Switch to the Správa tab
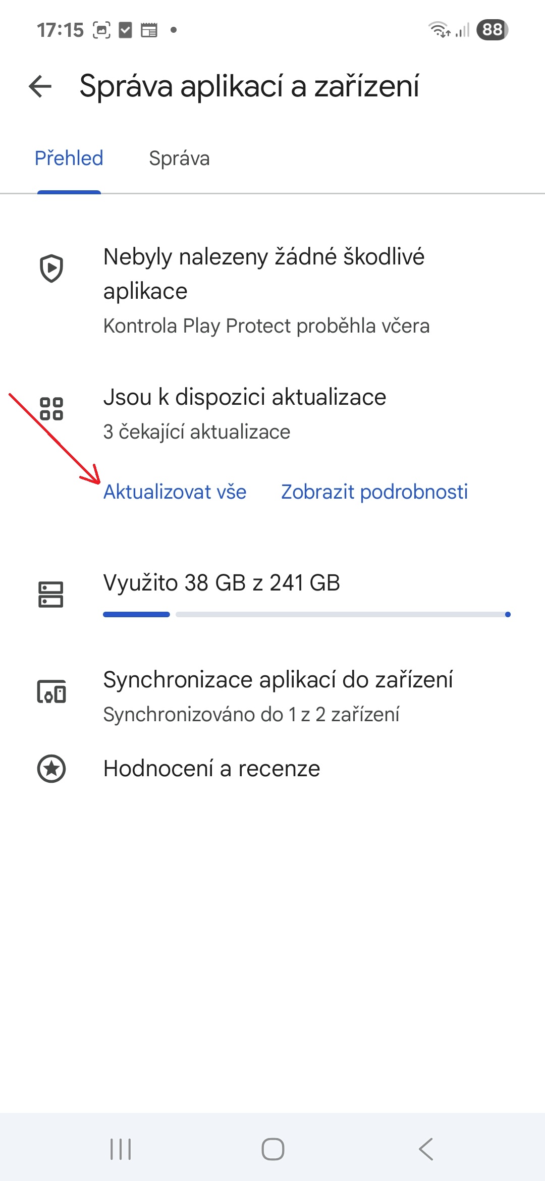Viewport: 545px width, 1181px height. [x=179, y=158]
